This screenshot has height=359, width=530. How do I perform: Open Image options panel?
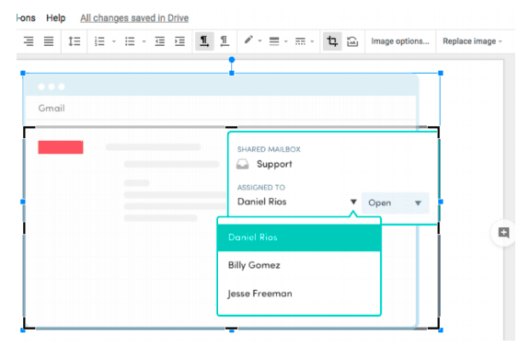coord(400,41)
